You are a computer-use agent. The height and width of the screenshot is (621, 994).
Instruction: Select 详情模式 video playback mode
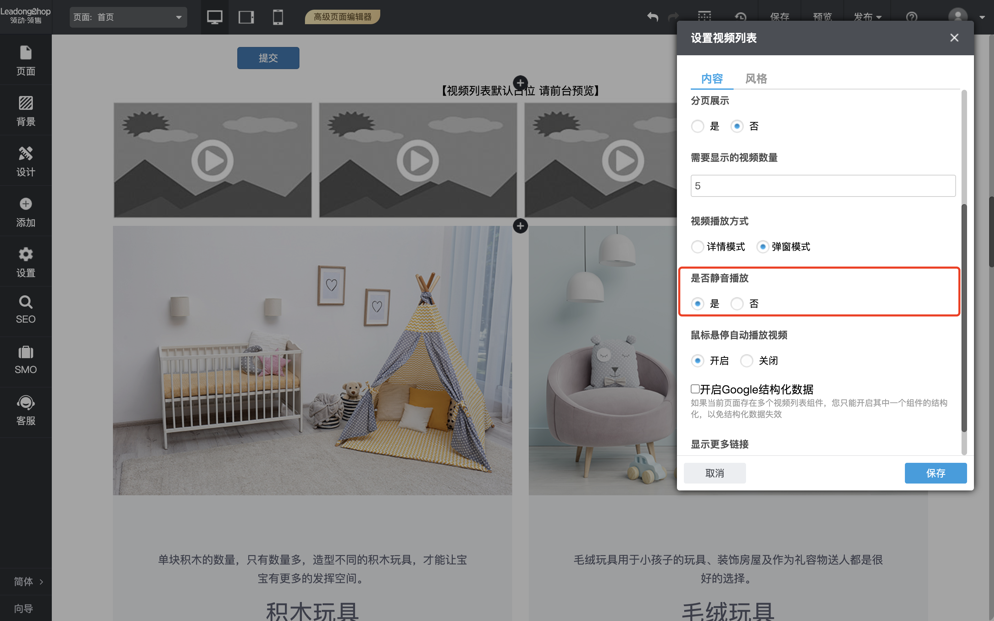tap(698, 247)
